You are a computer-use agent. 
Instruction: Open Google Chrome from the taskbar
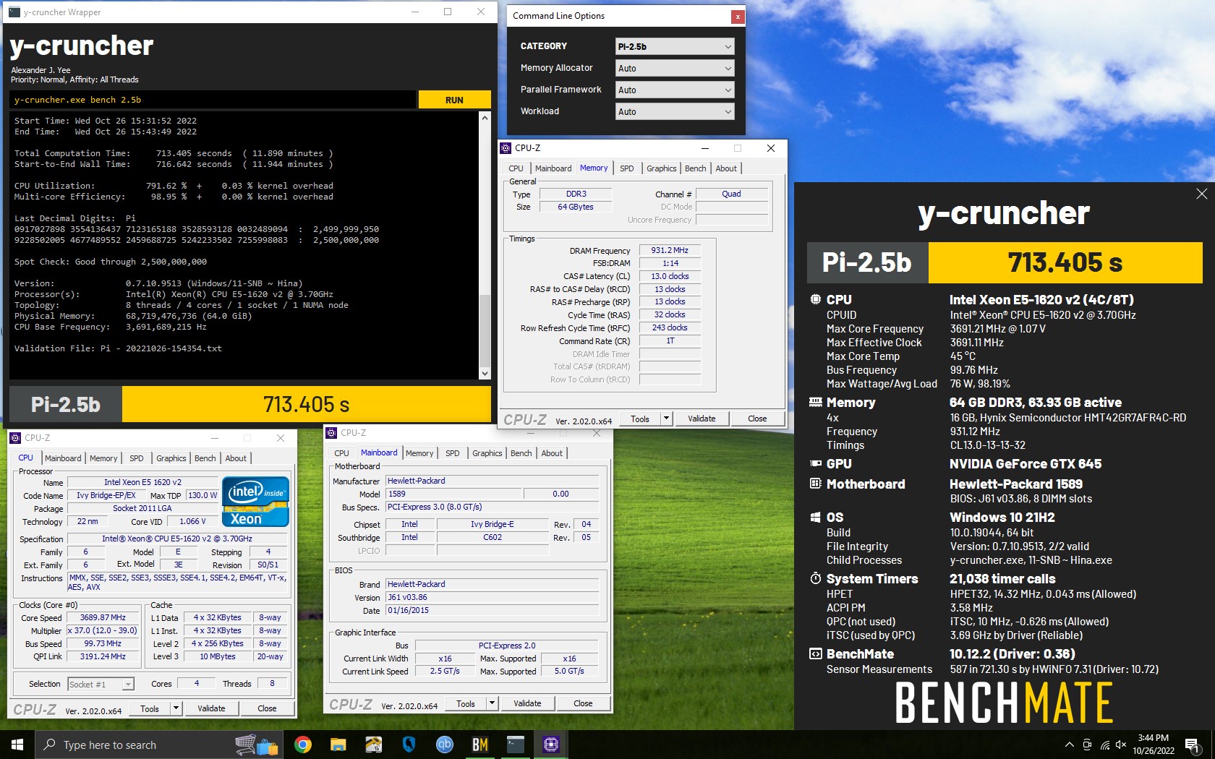click(303, 745)
